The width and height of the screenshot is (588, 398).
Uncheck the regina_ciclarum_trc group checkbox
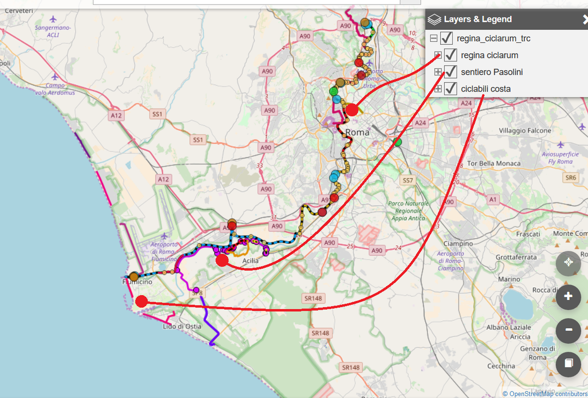click(446, 38)
